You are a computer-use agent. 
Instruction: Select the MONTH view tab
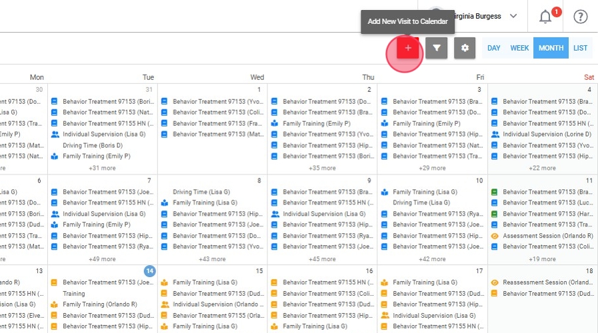[551, 48]
